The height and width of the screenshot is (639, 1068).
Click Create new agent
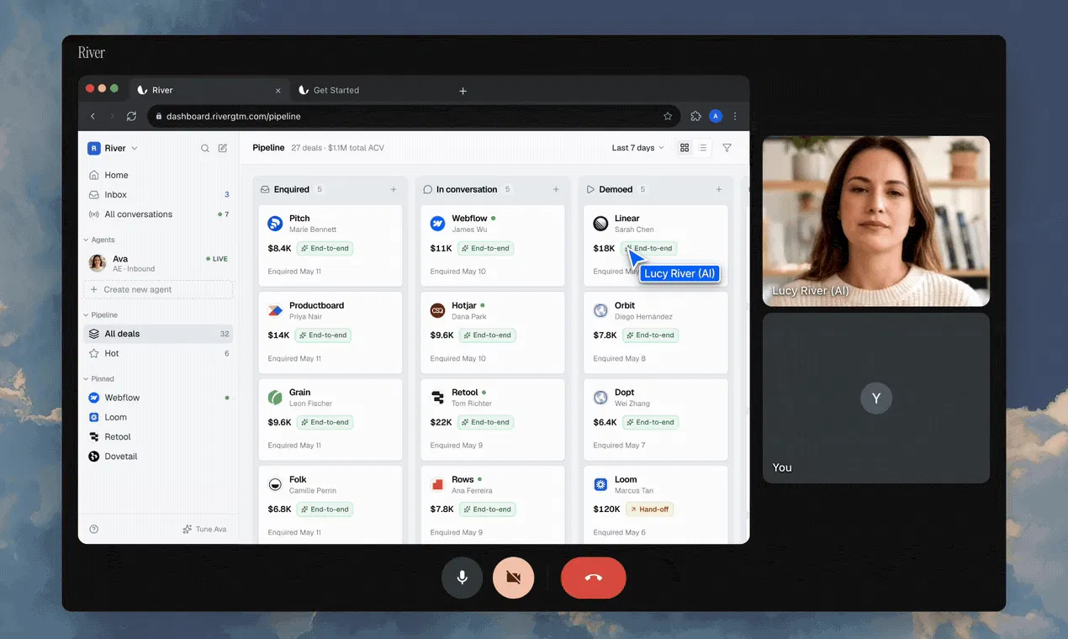(x=158, y=289)
